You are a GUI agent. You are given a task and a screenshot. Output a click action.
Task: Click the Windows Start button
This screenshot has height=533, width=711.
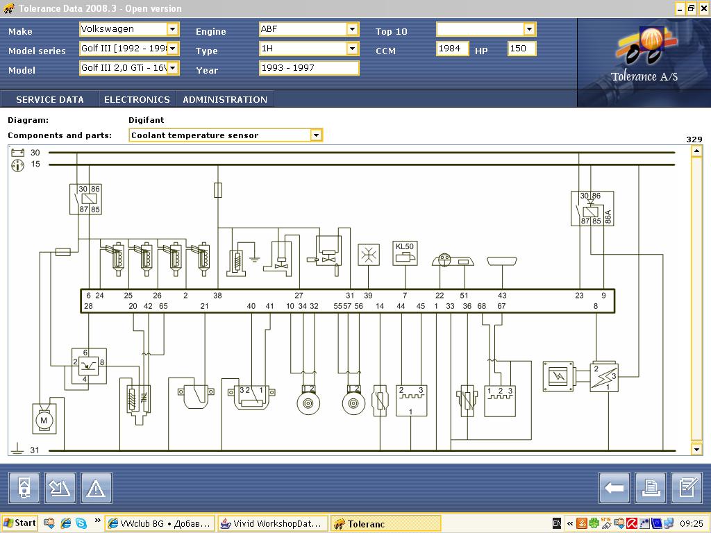tap(20, 524)
